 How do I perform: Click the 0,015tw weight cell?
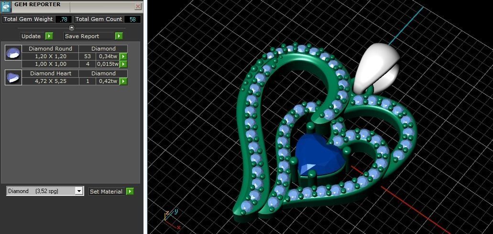point(108,64)
